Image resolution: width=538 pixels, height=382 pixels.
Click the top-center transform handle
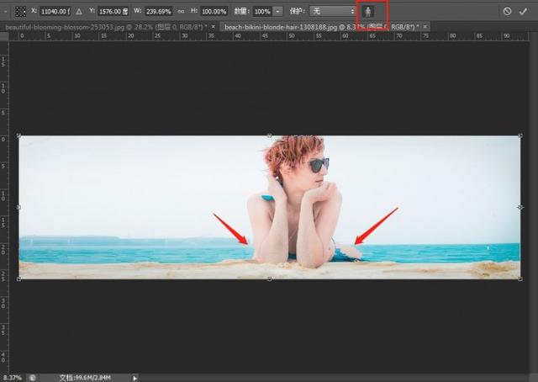[269, 136]
